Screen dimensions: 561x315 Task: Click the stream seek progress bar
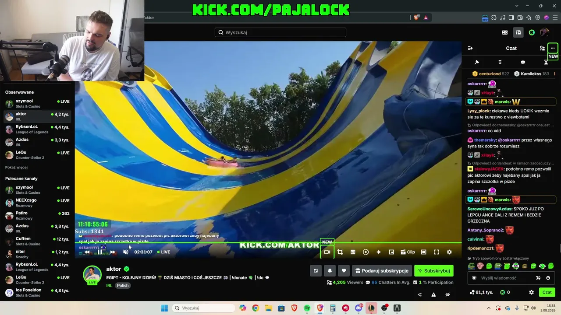[x=268, y=243]
